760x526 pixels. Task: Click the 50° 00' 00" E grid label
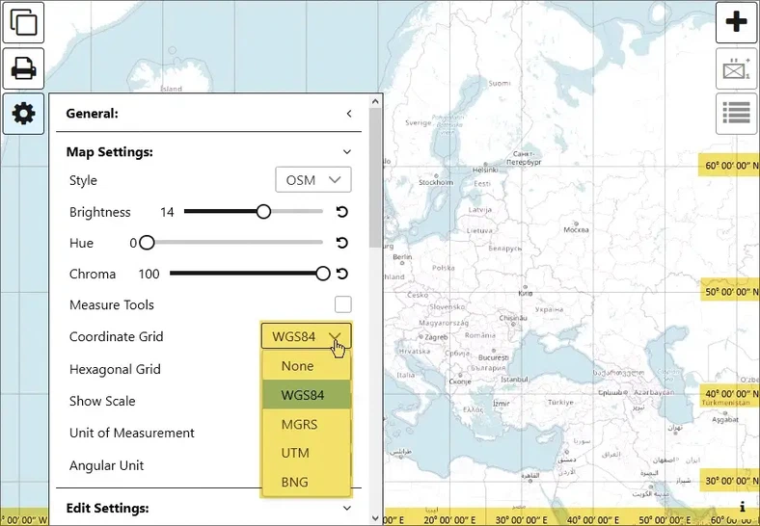tap(665, 519)
